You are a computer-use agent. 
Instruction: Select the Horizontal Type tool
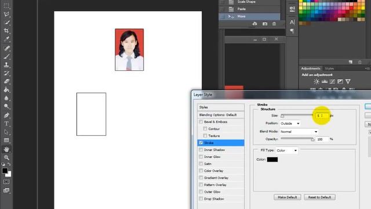tap(6, 124)
